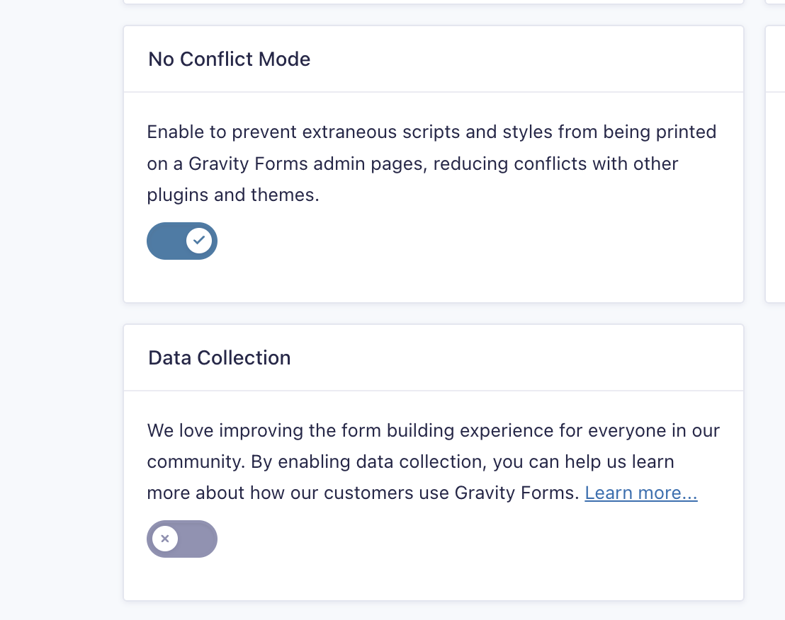Click the partially visible card at right edge
The height and width of the screenshot is (620, 785).
775,164
